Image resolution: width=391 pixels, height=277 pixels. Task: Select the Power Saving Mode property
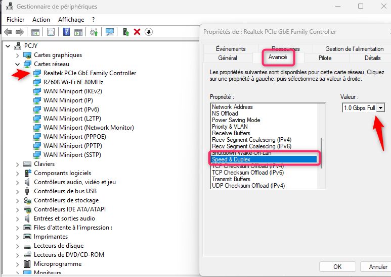click(236, 120)
